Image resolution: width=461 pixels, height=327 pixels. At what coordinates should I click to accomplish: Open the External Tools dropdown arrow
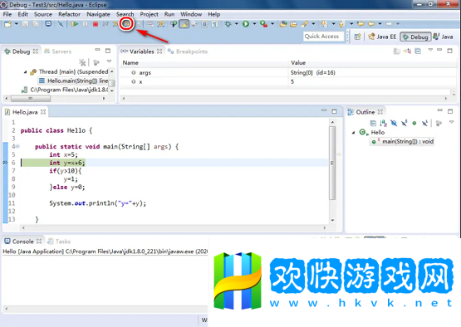(x=272, y=24)
